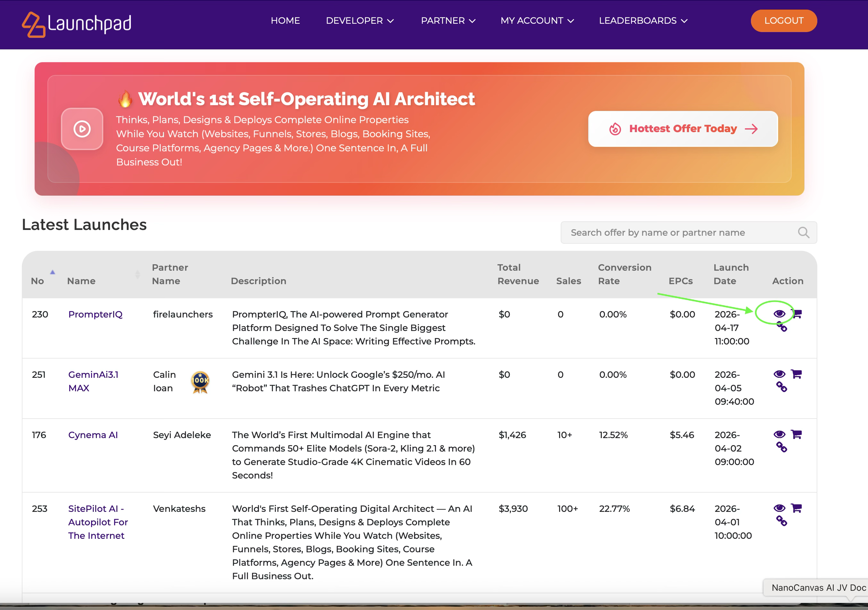Click partner name Venkateshs
Image resolution: width=868 pixels, height=610 pixels.
179,509
